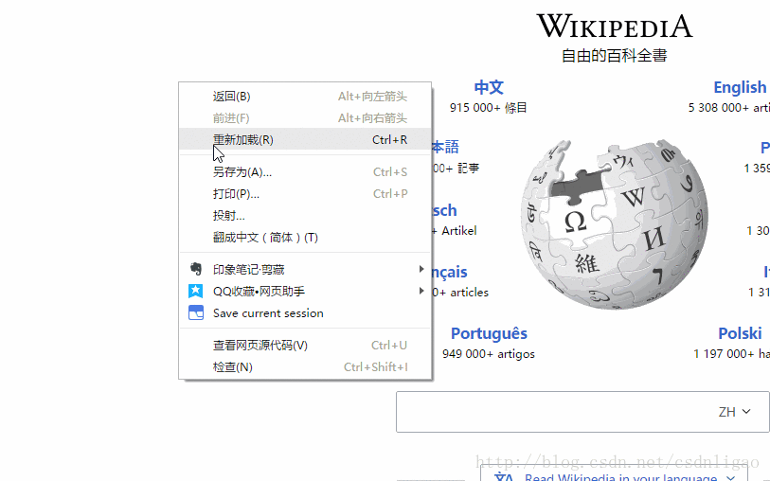
Task: Choose 翻成中文（简体）(T)
Action: point(305,237)
